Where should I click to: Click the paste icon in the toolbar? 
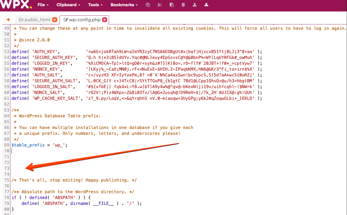pos(171,5)
